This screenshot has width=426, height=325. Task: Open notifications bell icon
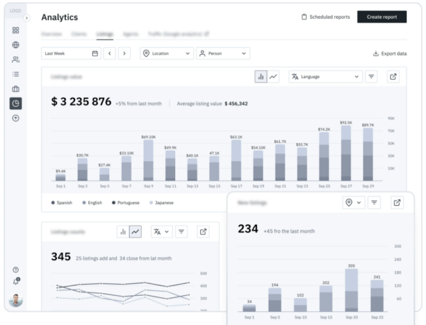(16, 282)
